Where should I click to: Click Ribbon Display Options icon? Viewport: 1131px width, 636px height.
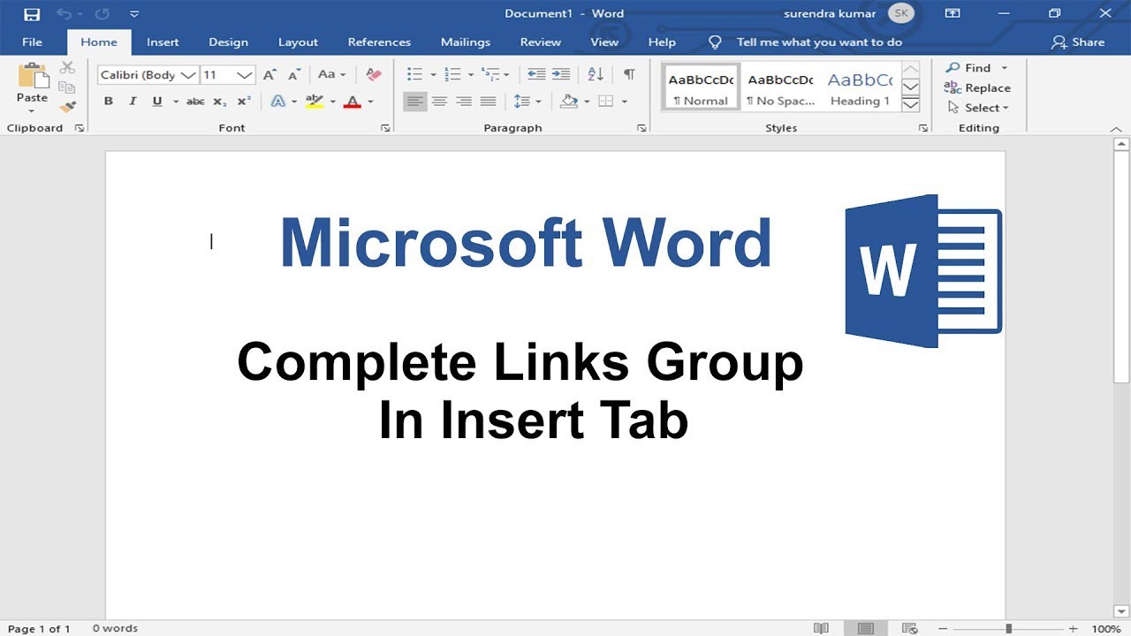953,13
